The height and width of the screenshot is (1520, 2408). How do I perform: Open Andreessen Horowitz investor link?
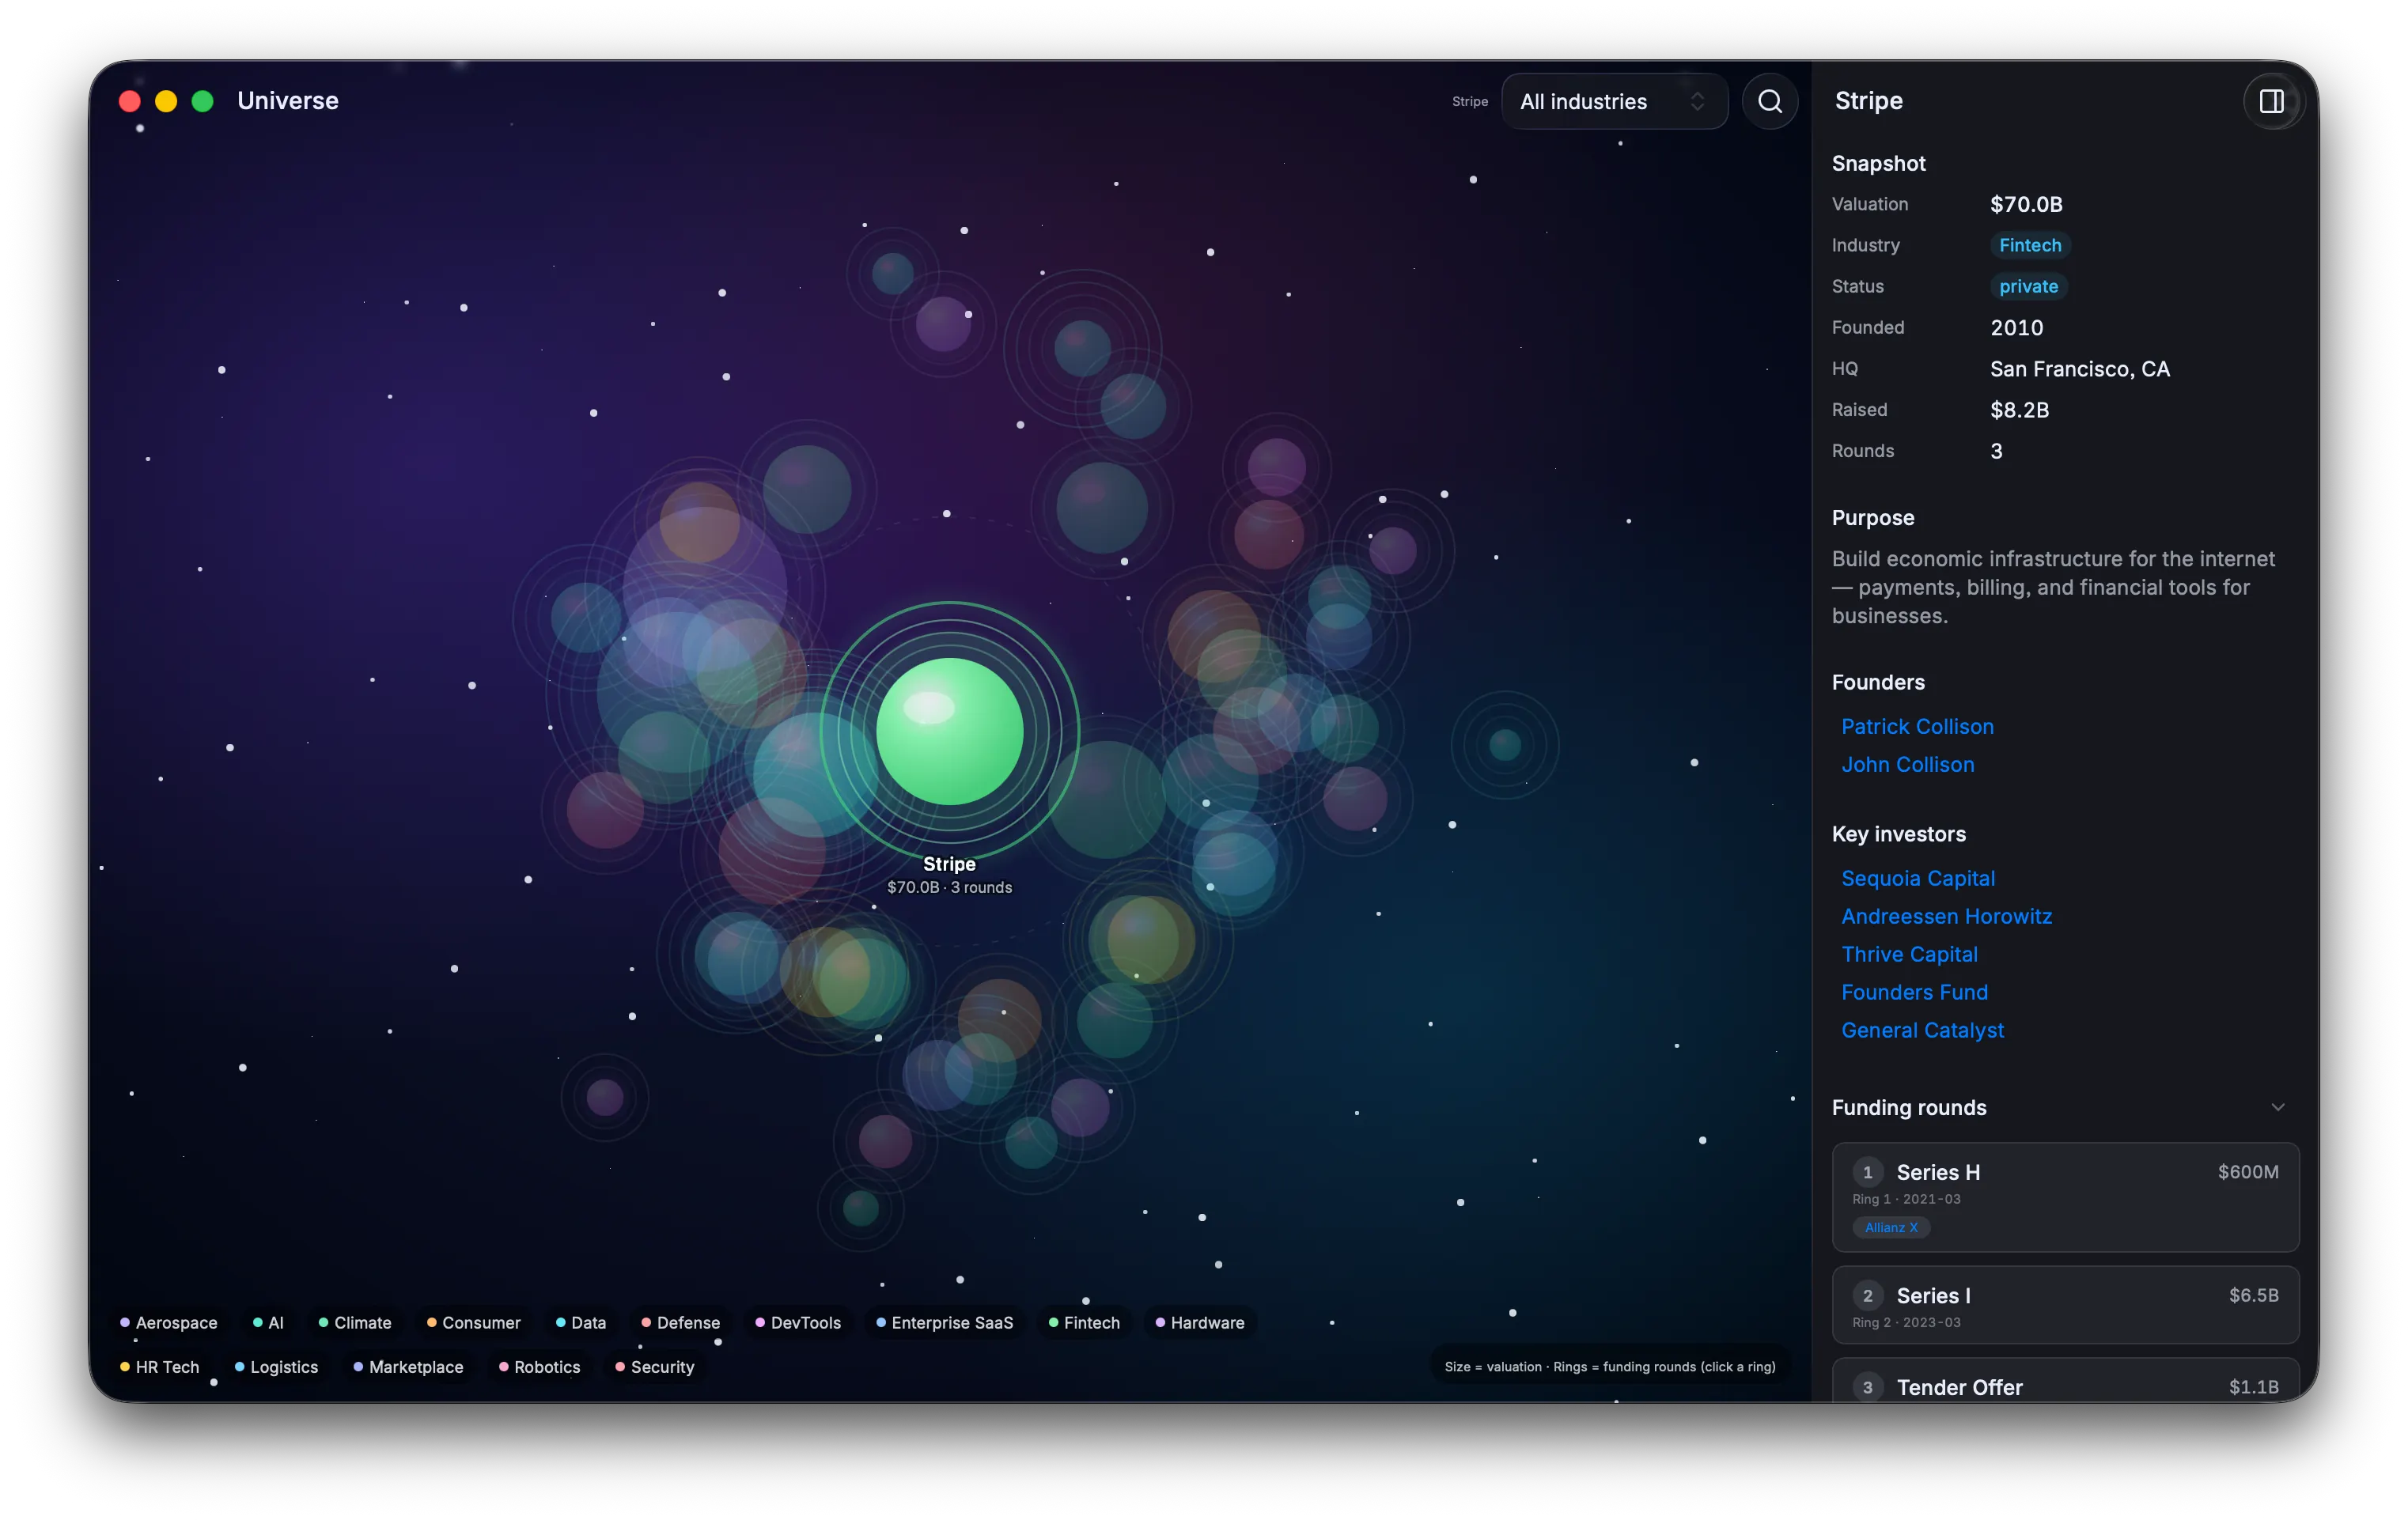point(1946,917)
